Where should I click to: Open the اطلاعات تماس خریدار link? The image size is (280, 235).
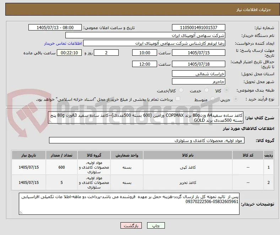click(63, 43)
